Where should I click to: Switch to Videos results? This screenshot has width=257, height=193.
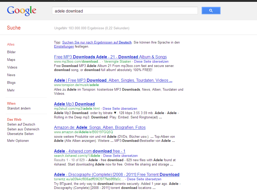[12, 67]
